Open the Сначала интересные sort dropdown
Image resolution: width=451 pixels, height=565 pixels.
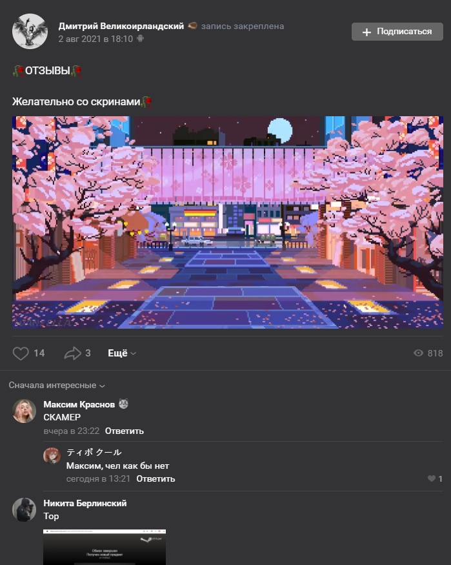(x=57, y=385)
